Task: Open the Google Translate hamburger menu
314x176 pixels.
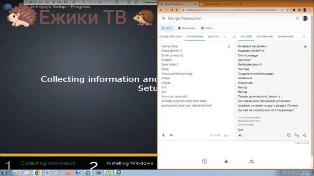Action: pos(163,19)
